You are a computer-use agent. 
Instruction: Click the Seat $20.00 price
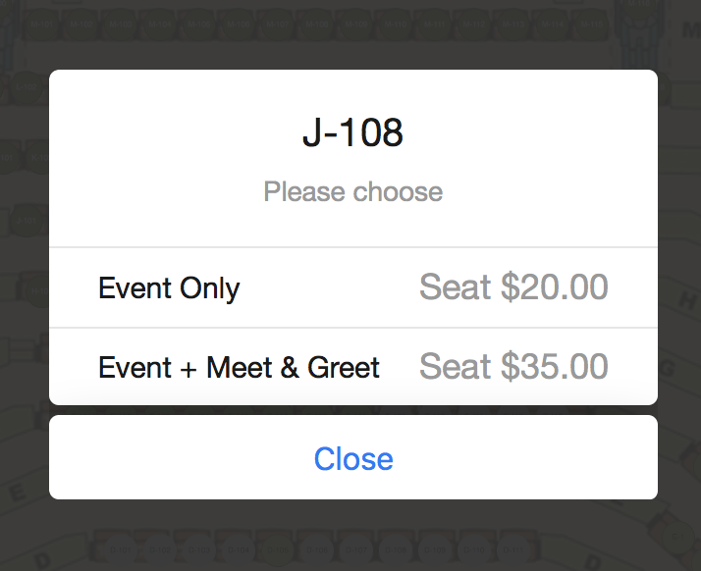pyautogui.click(x=513, y=287)
